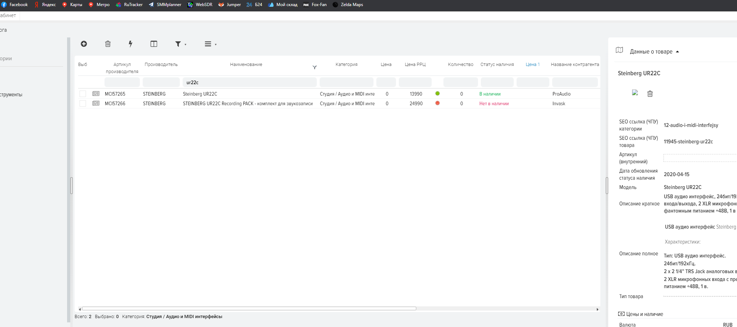Open the card icon for row MCI57266

click(x=96, y=103)
